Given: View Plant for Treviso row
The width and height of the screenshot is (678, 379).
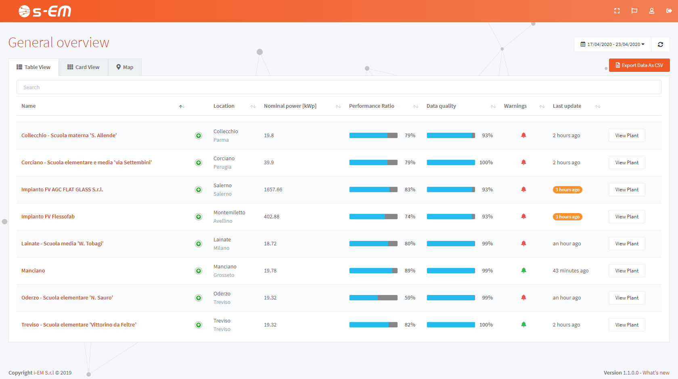Looking at the screenshot, I should click(x=627, y=325).
